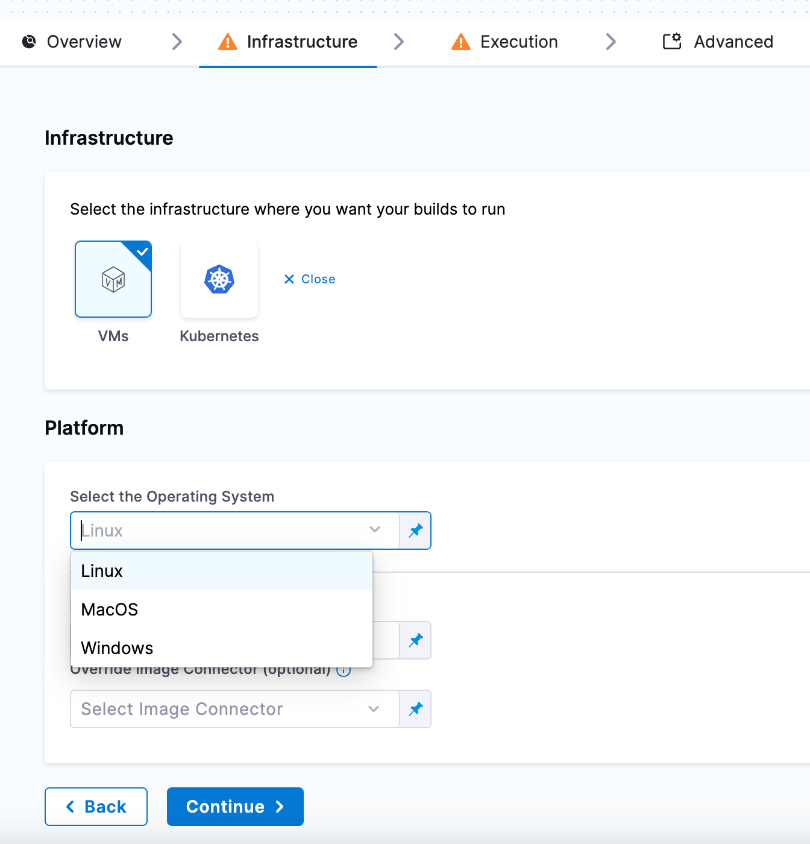Open the info tooltip for Override Image Connector
810x844 pixels.
pos(343,670)
